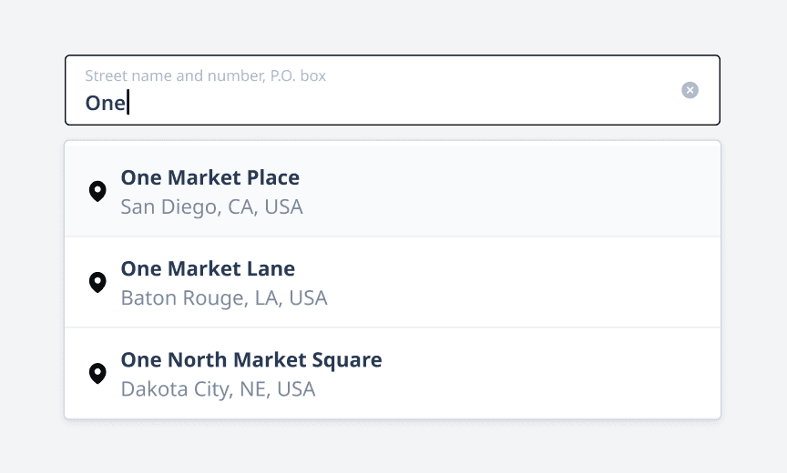The height and width of the screenshot is (473, 787).
Task: Clear the address field with the X icon
Action: click(690, 90)
